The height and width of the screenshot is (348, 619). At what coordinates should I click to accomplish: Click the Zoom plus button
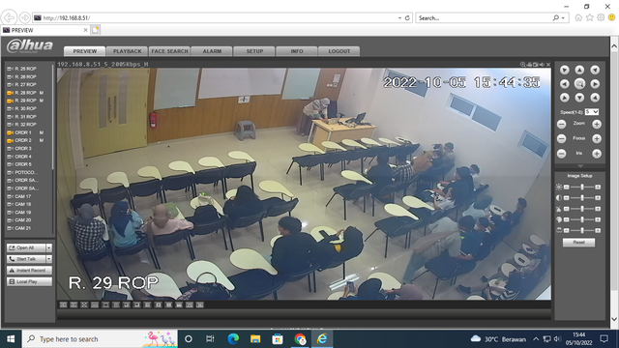(x=597, y=125)
